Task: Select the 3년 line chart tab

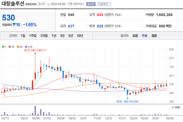Action: click(62, 36)
